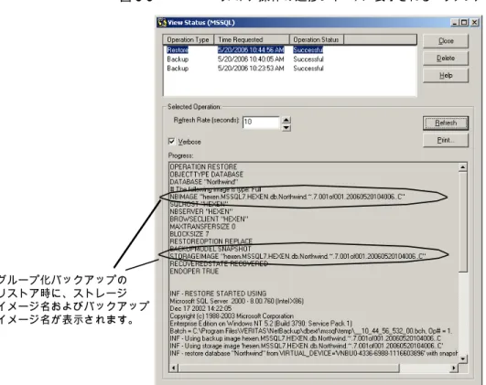486x385 pixels.
Task: Click INF - RESTORE STARTED USING line
Action: [218, 294]
